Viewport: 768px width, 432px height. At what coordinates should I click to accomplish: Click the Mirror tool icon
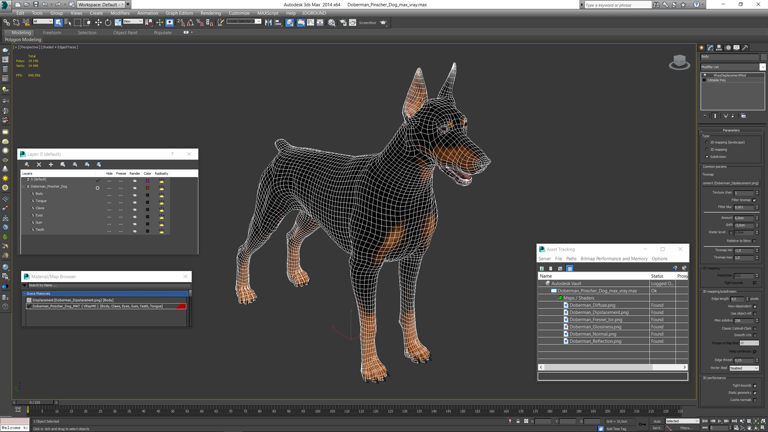(268, 22)
